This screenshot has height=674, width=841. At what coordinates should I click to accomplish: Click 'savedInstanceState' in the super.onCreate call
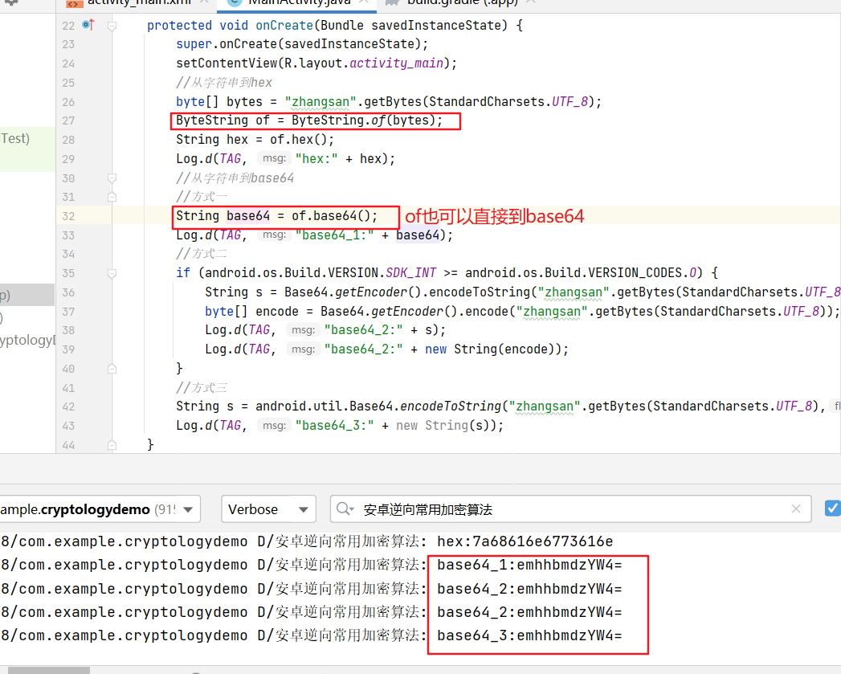(349, 44)
